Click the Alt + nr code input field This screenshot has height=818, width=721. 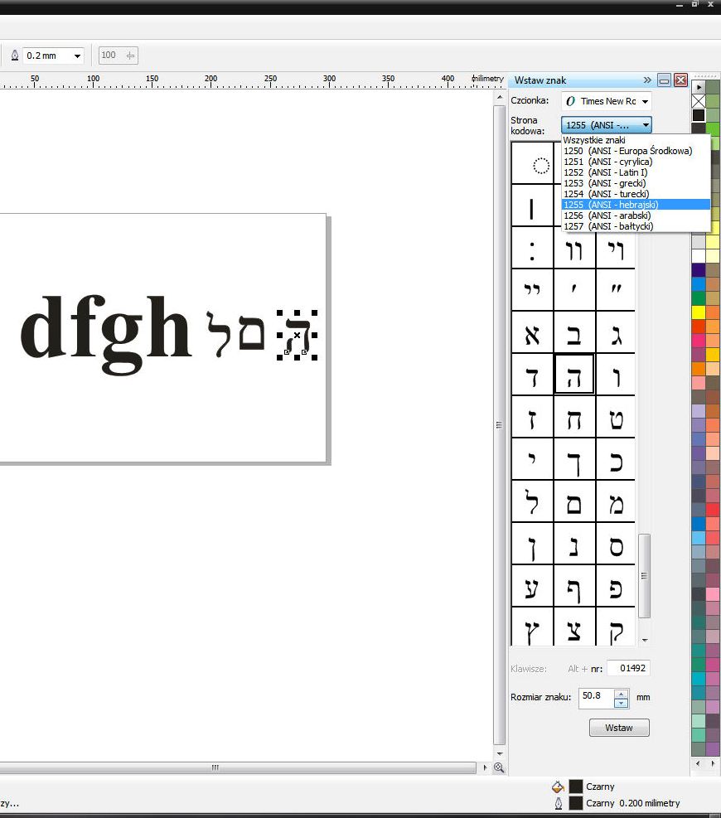pos(628,669)
